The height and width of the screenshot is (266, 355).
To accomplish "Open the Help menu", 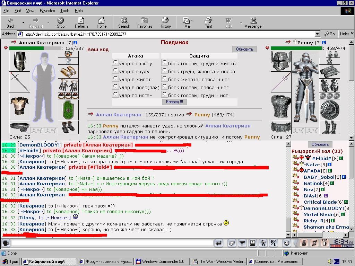I will coord(79,11).
